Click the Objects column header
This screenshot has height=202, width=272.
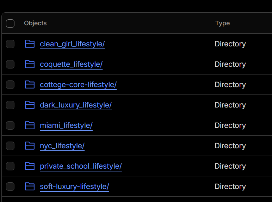[x=35, y=23]
